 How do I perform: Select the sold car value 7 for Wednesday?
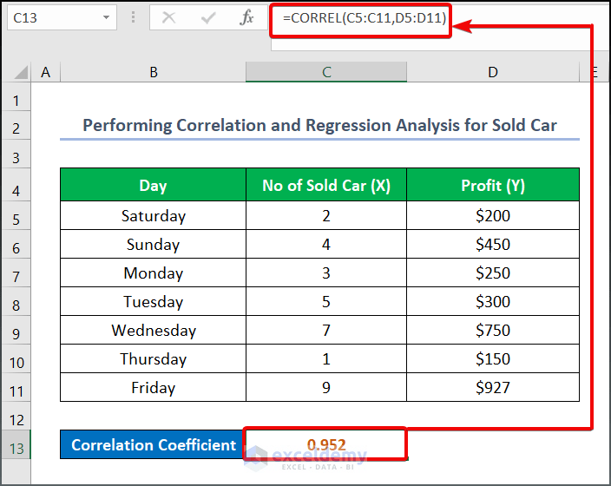tap(326, 330)
